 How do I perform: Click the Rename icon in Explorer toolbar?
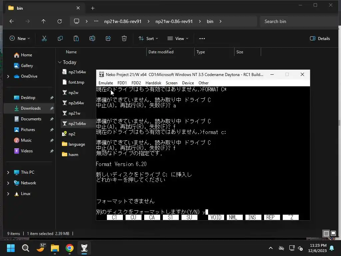(x=92, y=39)
